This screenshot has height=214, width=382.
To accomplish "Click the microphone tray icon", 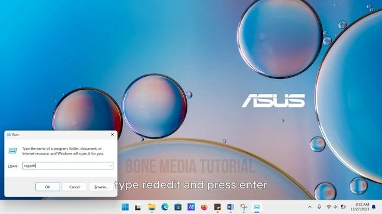I will click(x=319, y=207).
